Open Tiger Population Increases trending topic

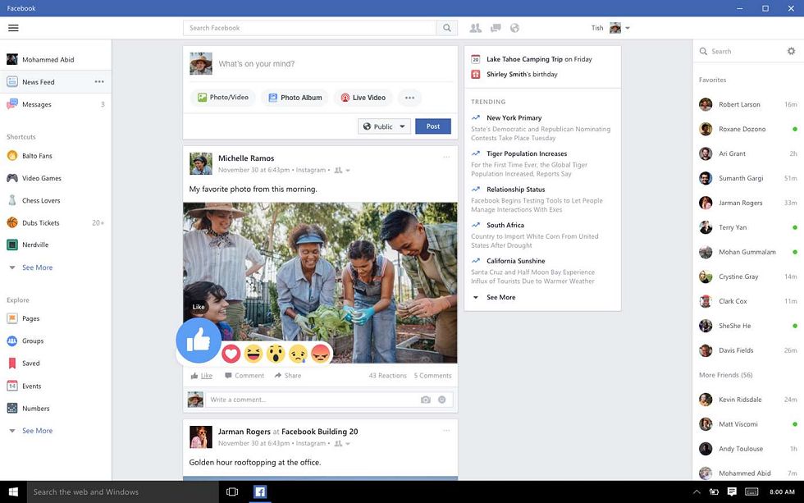coord(527,153)
